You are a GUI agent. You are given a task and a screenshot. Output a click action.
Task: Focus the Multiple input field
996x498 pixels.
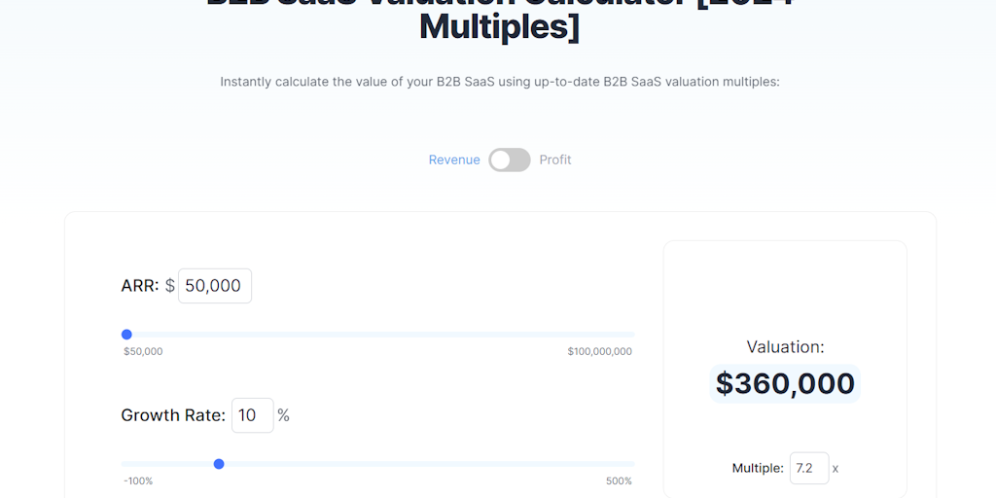pyautogui.click(x=808, y=468)
